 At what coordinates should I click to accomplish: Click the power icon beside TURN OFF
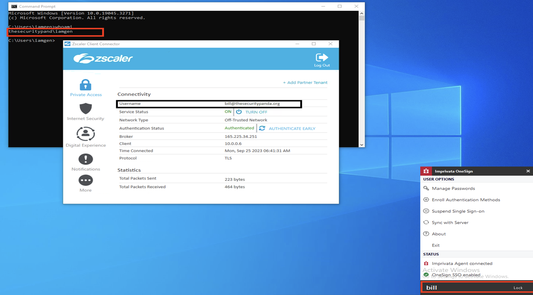239,112
